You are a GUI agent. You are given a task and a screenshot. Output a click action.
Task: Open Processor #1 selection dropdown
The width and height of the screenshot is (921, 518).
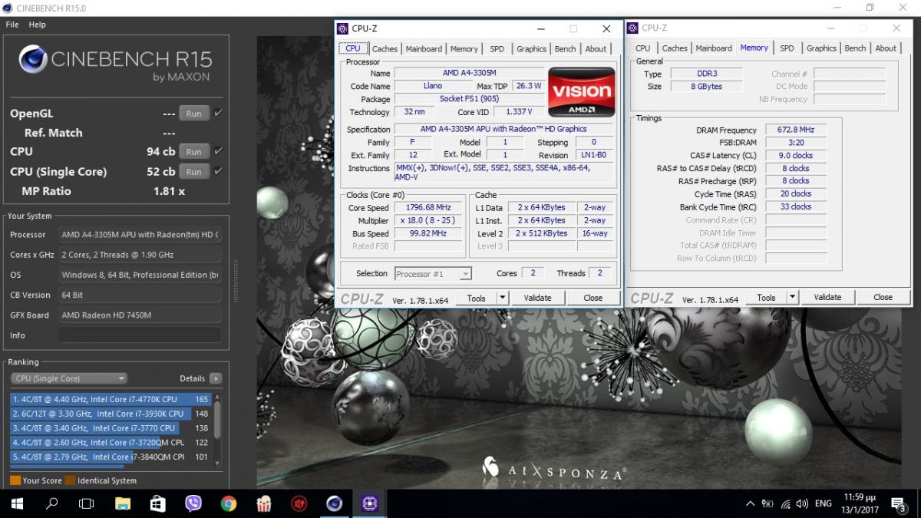433,273
